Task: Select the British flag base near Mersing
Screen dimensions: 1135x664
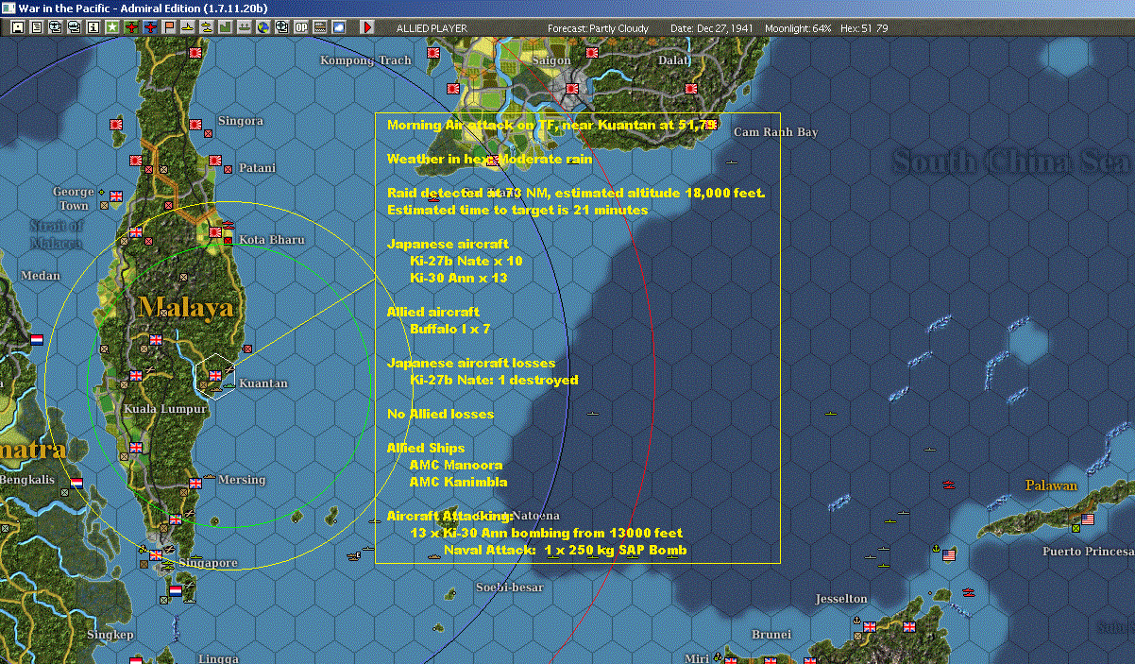Action: point(196,483)
